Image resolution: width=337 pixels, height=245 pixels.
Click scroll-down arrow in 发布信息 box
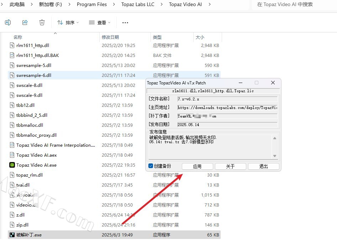275,156
